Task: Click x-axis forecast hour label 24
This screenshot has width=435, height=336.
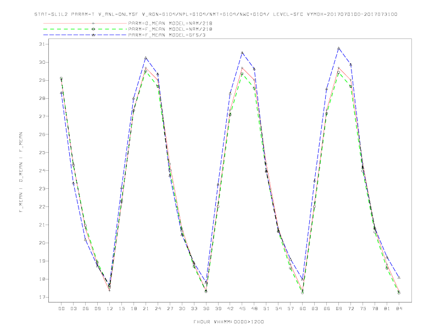Action: 158,309
